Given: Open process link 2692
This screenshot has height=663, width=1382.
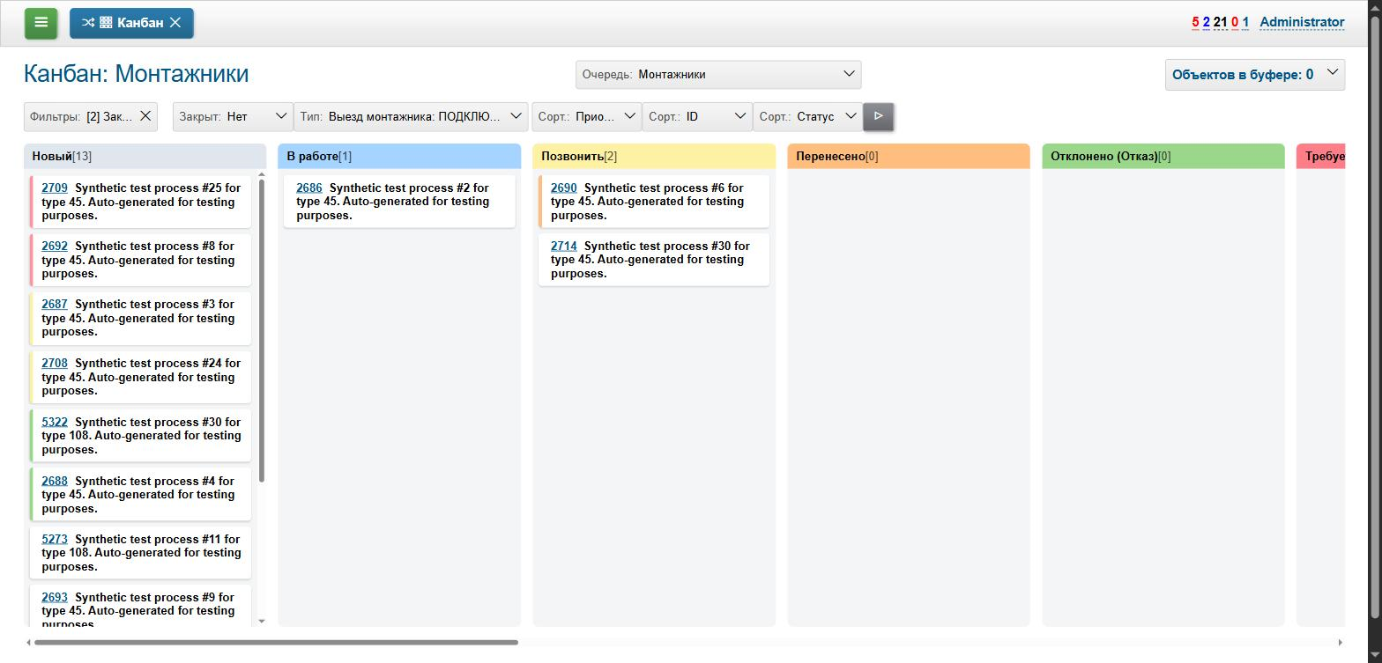Looking at the screenshot, I should tap(55, 246).
